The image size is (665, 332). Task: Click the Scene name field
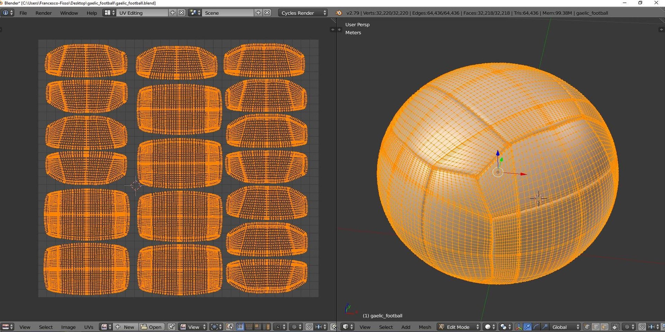228,13
